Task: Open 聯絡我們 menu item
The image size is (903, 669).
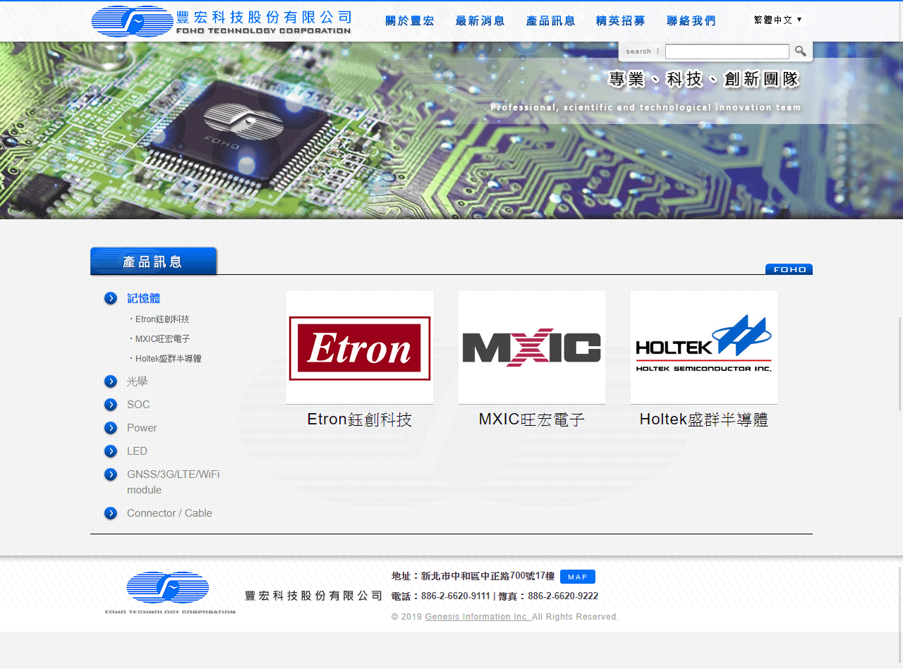Action: point(691,20)
